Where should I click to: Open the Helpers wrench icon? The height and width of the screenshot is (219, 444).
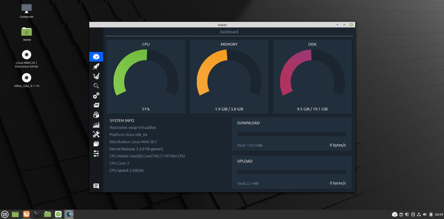(x=96, y=134)
